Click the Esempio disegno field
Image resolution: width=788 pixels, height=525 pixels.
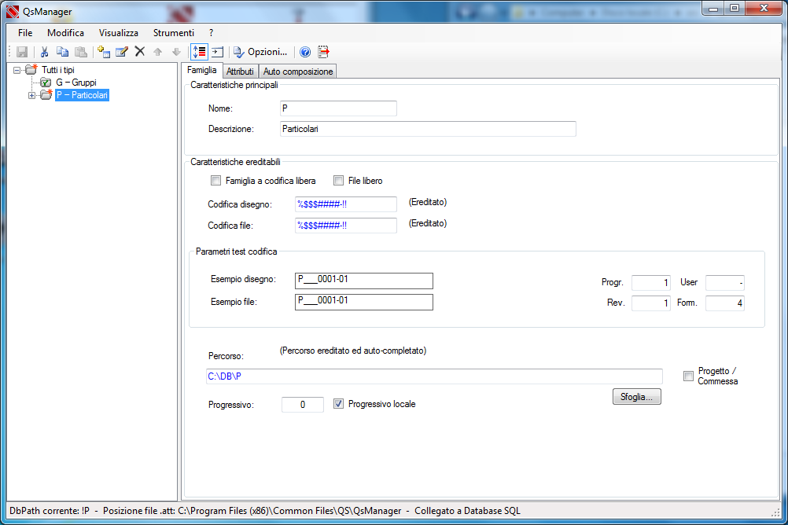[364, 281]
